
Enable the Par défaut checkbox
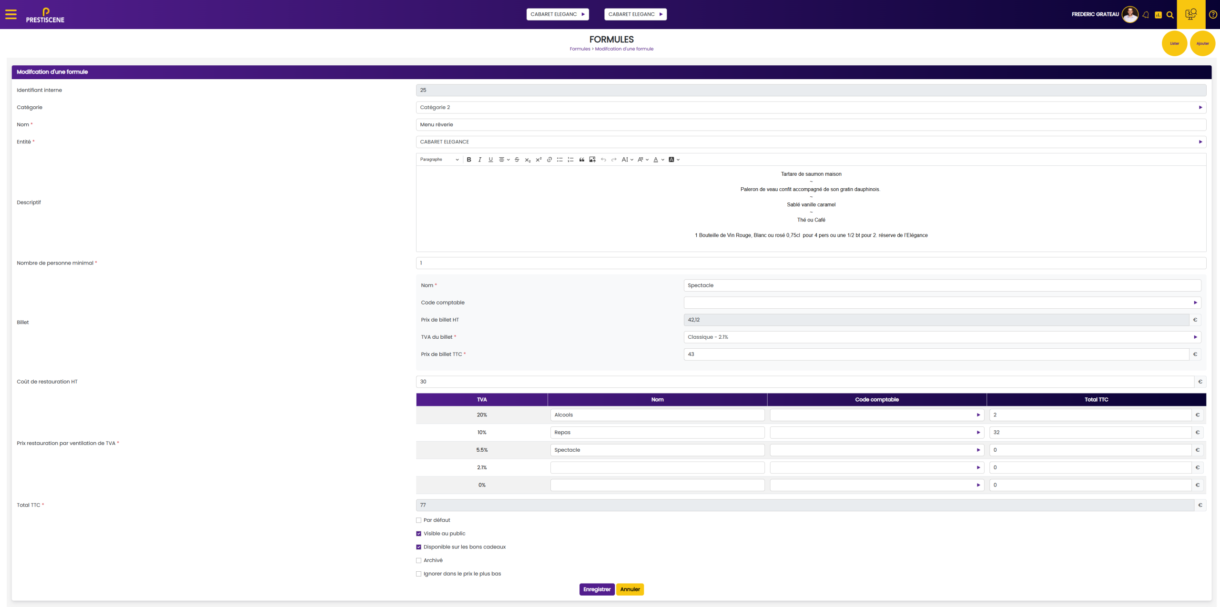point(419,520)
